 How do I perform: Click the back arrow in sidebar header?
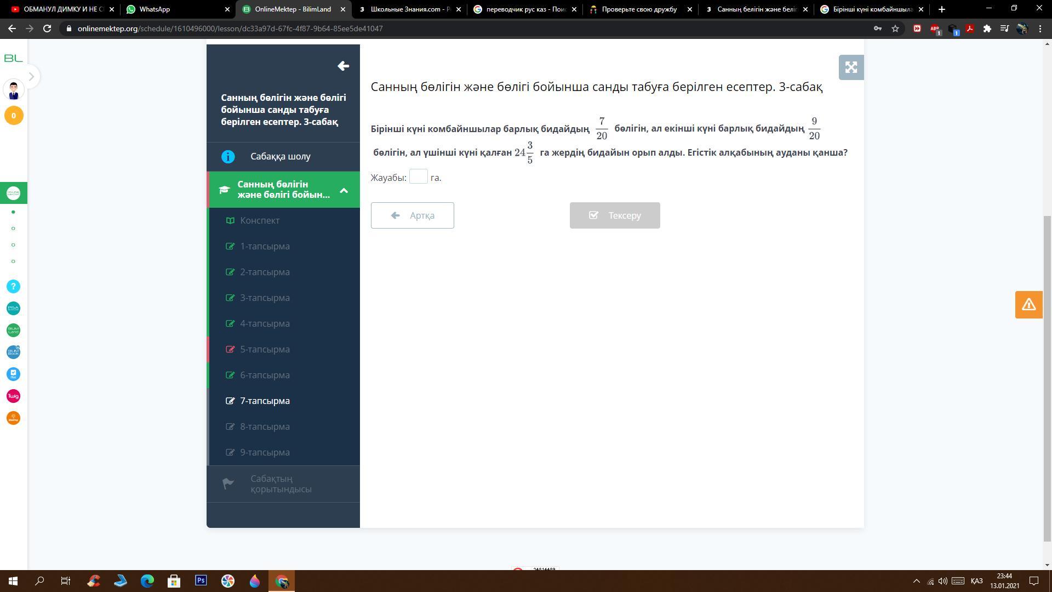click(343, 66)
